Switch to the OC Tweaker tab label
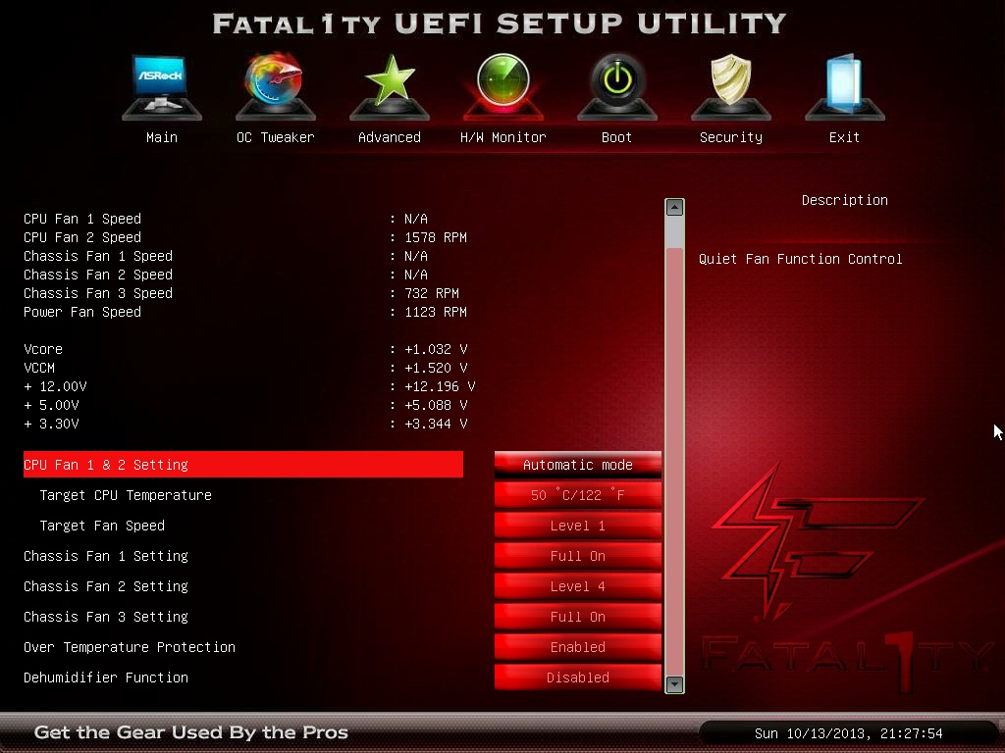1005x753 pixels. (276, 137)
